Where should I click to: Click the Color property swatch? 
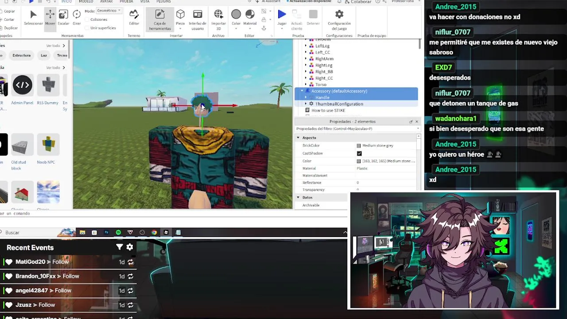click(359, 161)
